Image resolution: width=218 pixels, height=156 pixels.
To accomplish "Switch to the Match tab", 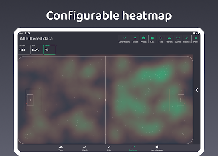I will point(85,148).
